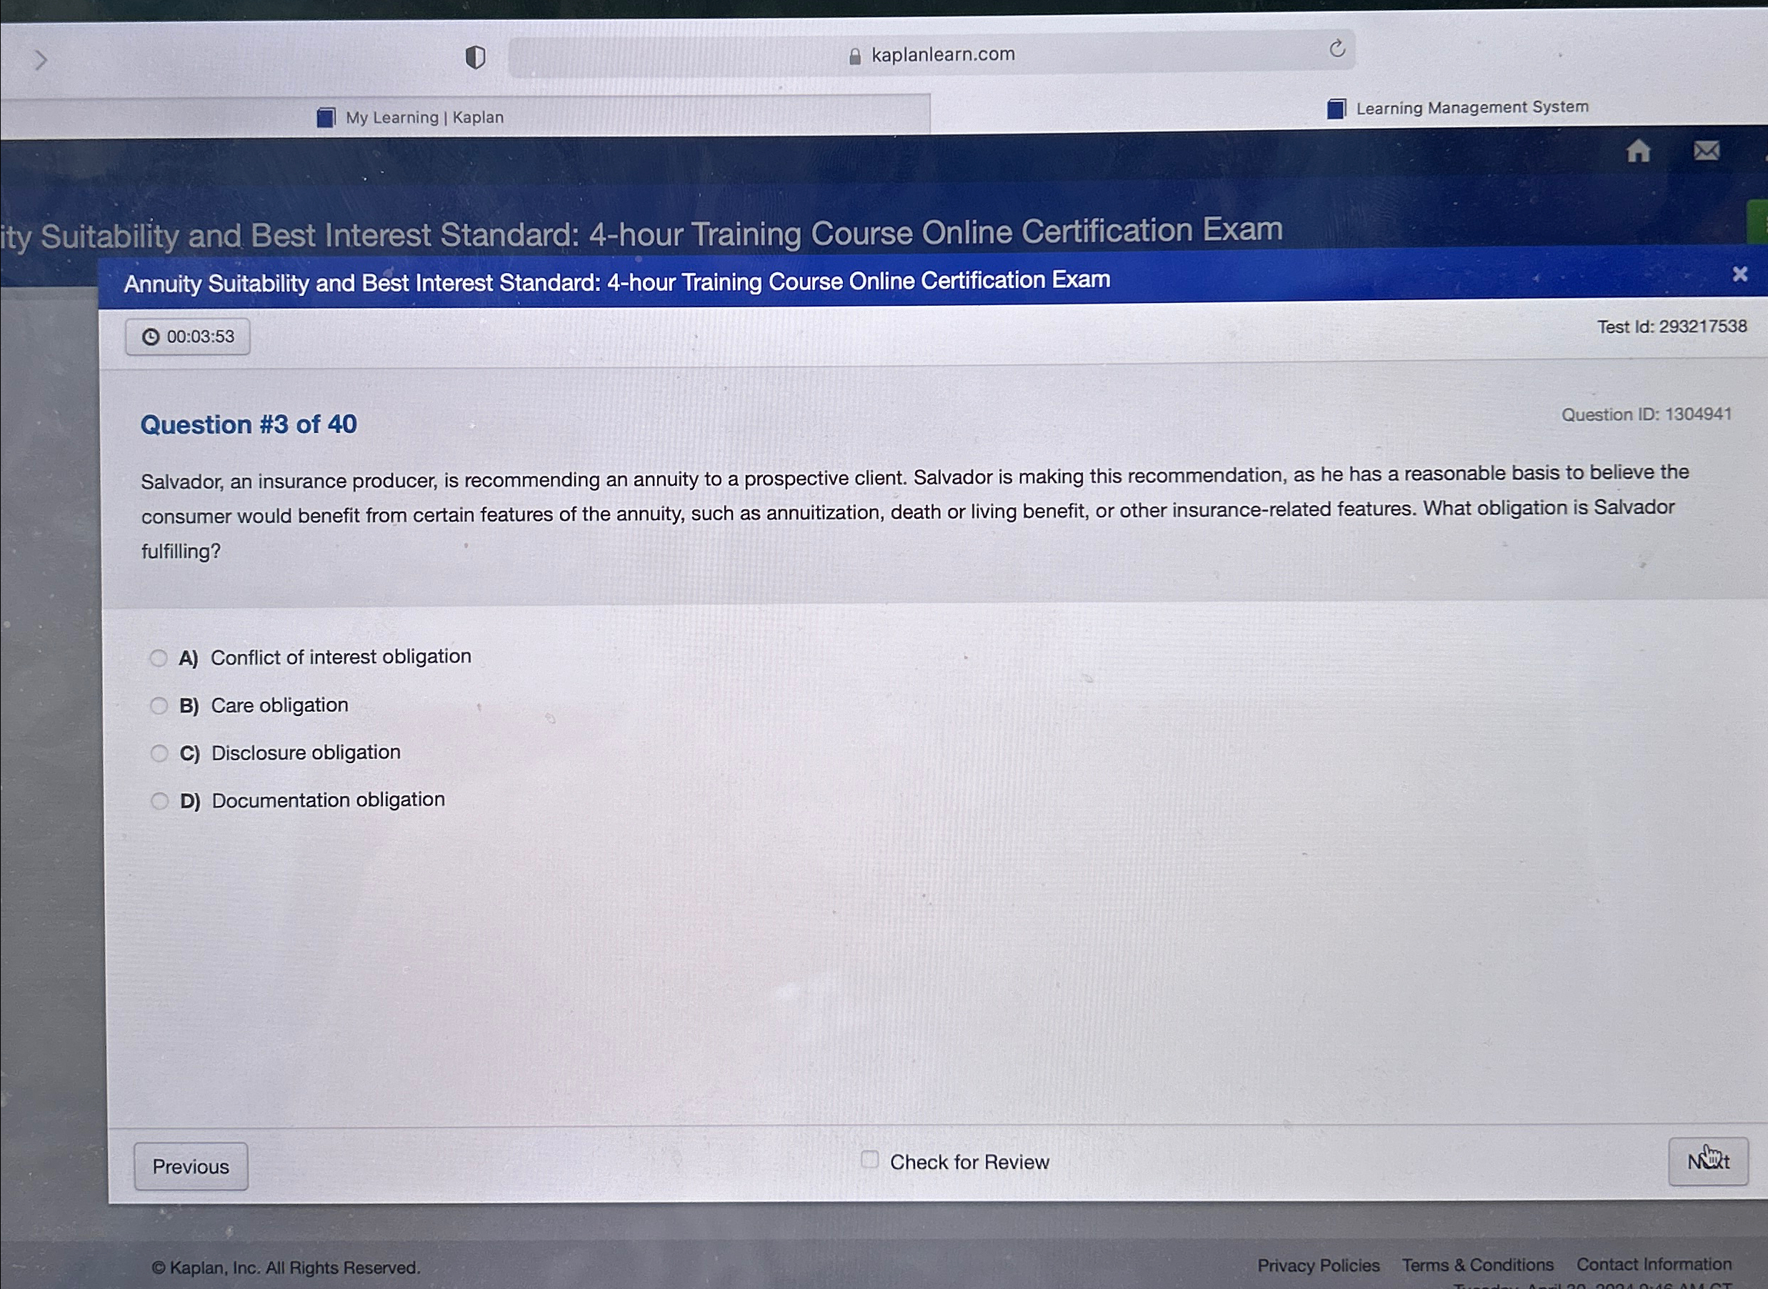The image size is (1768, 1289).
Task: Open the Privacy Policies link
Action: click(x=1319, y=1265)
